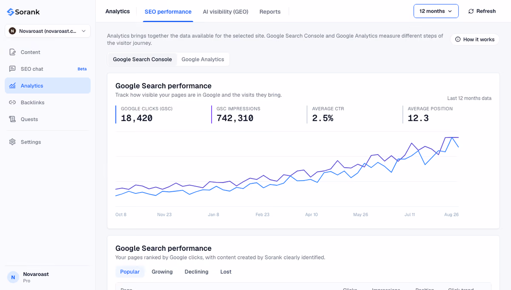Click the SEO chat bubble icon
Viewport: 511px width, 290px height.
pyautogui.click(x=12, y=69)
